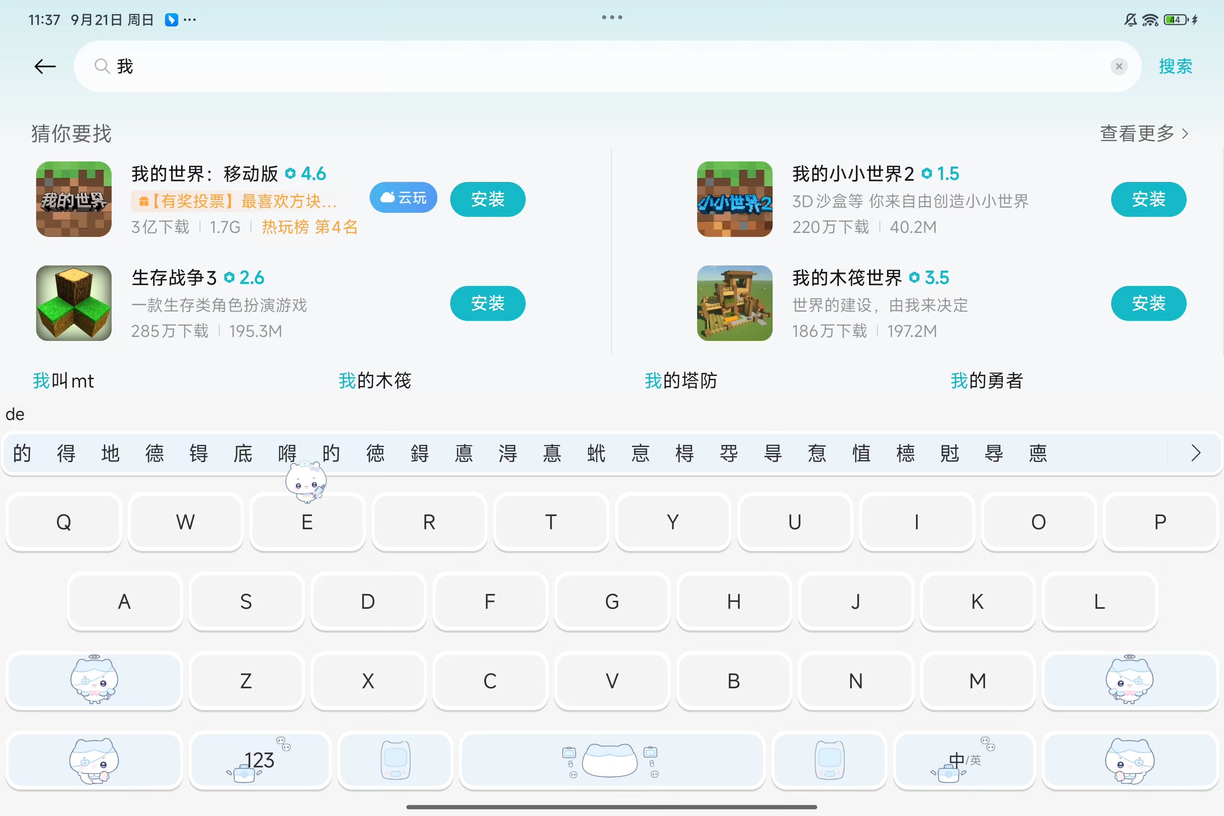Tap the 搜索 search button
Image resolution: width=1224 pixels, height=816 pixels.
1175,67
